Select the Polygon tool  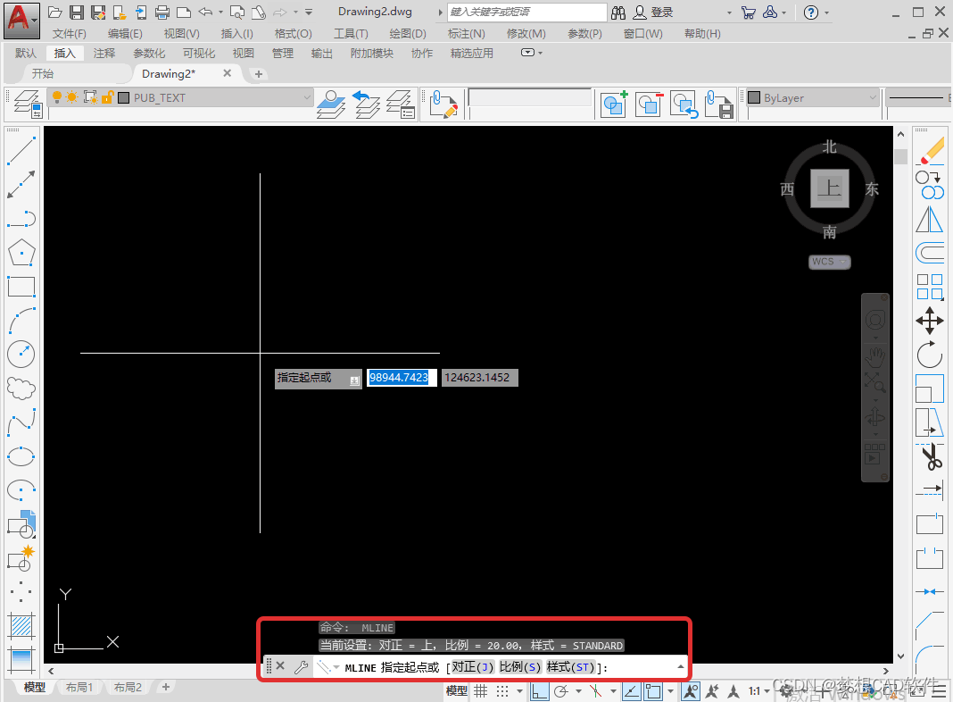[x=21, y=252]
